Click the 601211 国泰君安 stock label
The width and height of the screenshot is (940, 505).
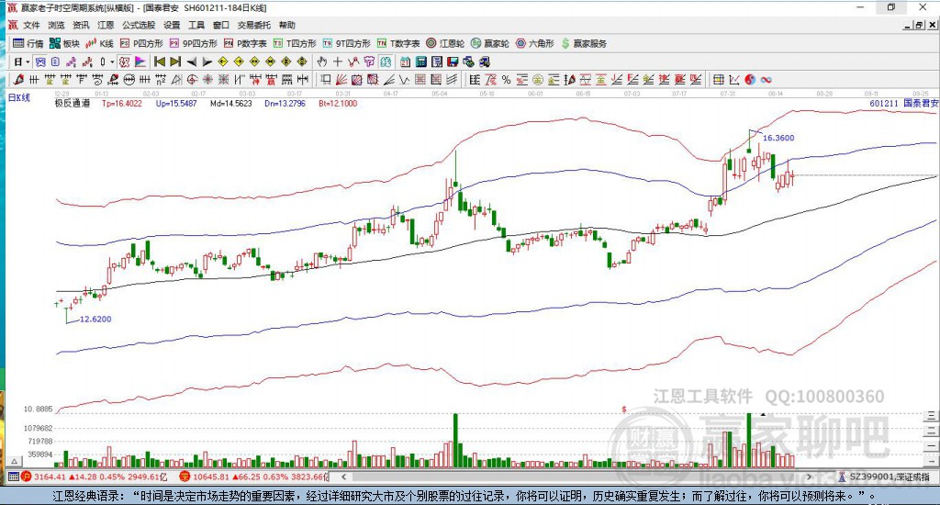click(x=904, y=103)
